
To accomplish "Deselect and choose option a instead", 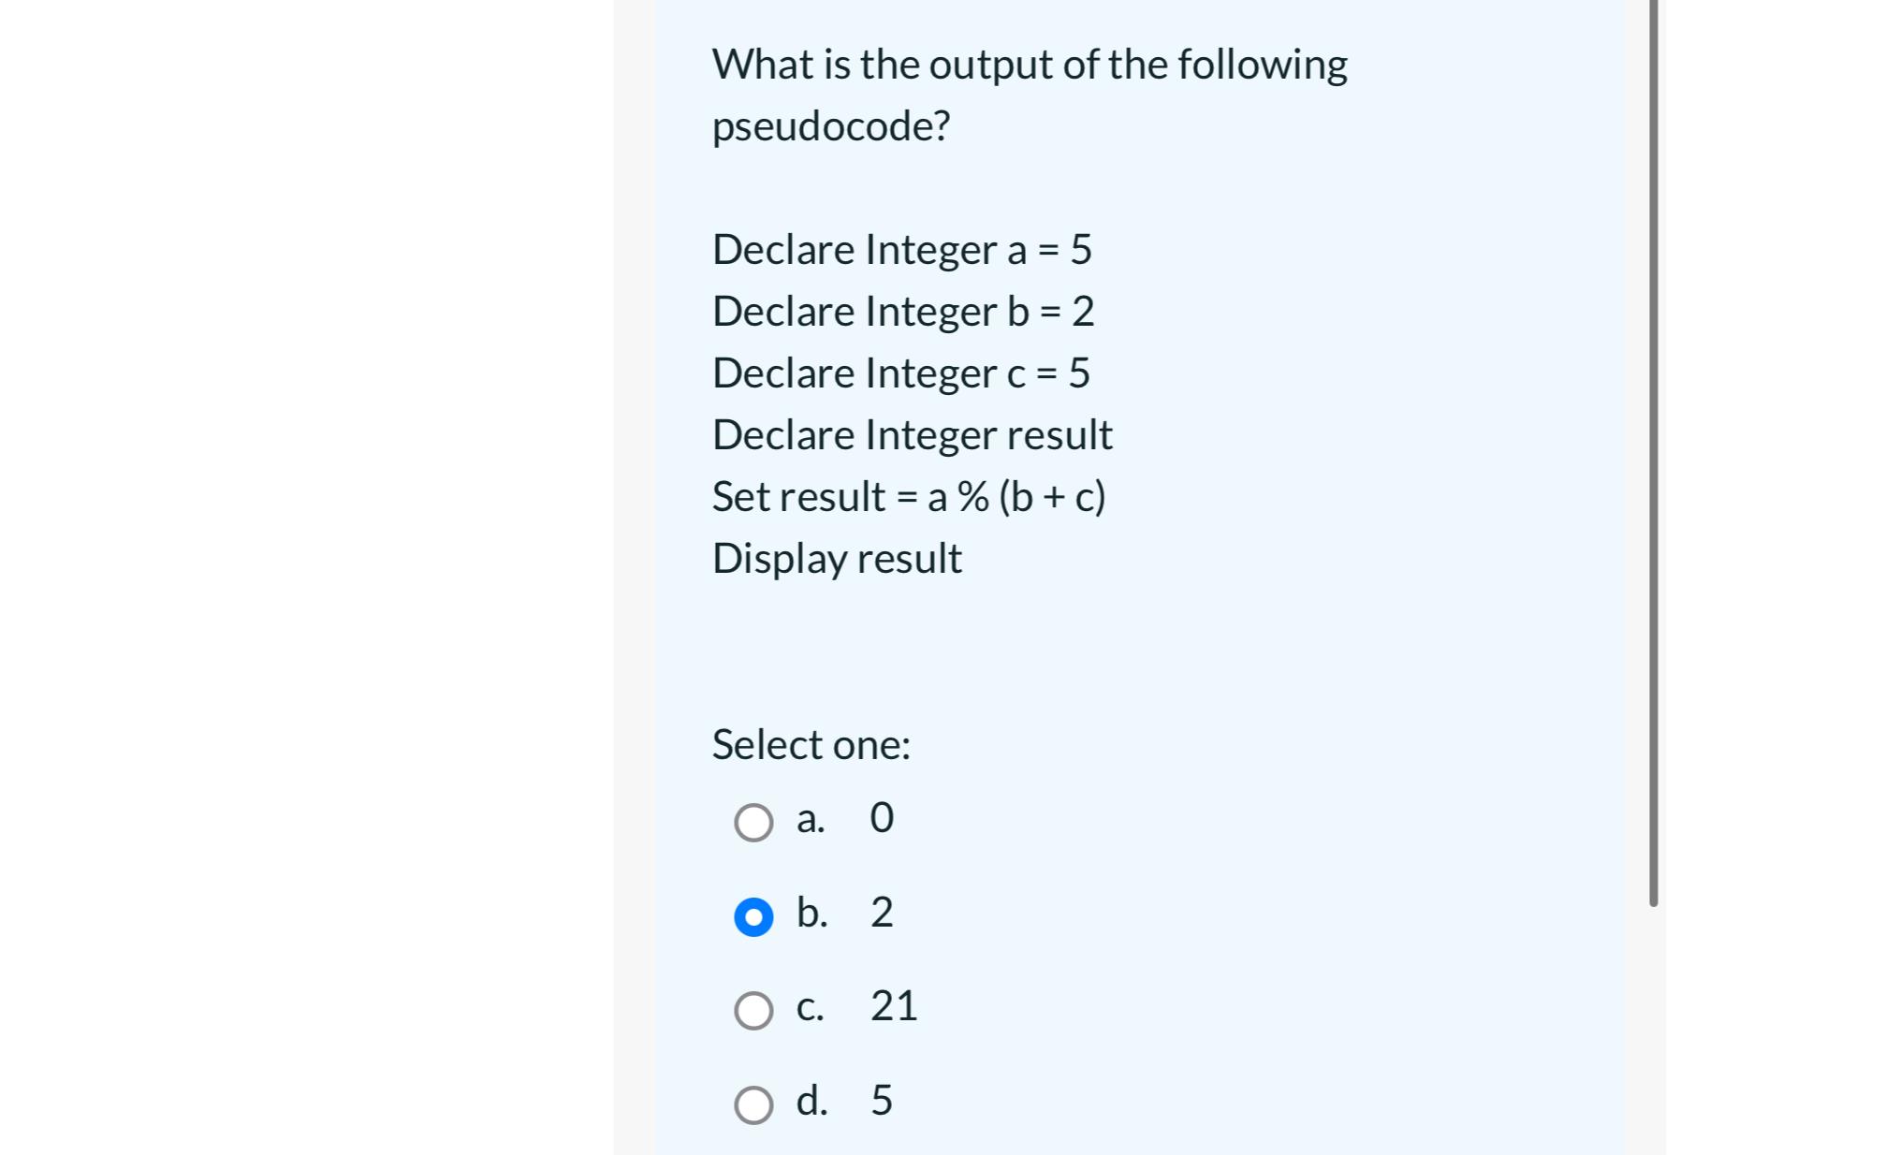I will pyautogui.click(x=754, y=822).
